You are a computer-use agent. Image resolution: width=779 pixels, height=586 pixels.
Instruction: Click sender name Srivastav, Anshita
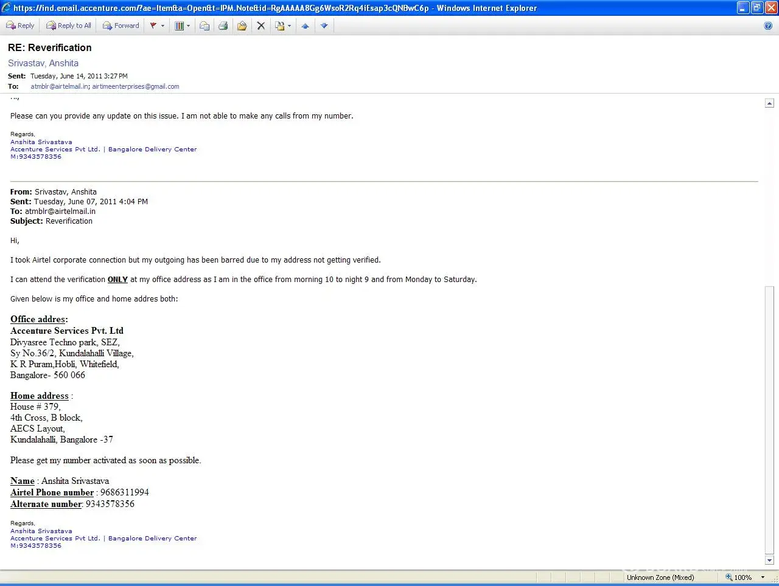pos(43,63)
